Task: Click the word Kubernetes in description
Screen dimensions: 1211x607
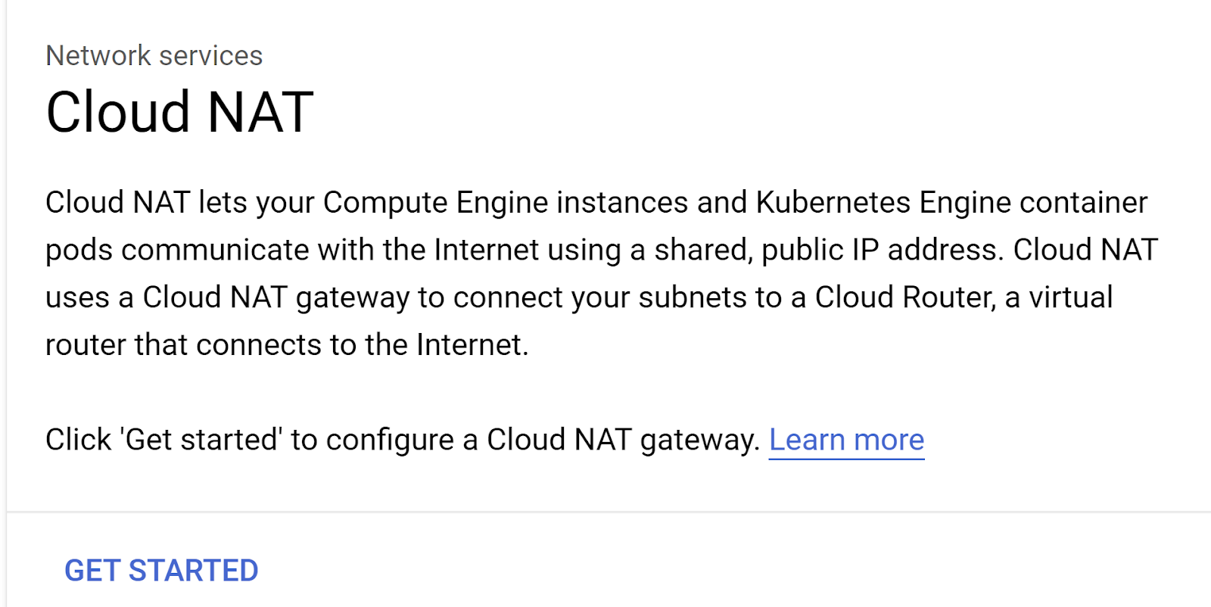Action: (x=833, y=203)
